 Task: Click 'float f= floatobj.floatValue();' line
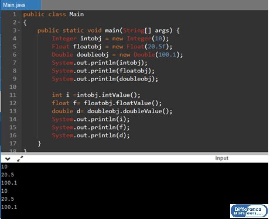107,103
